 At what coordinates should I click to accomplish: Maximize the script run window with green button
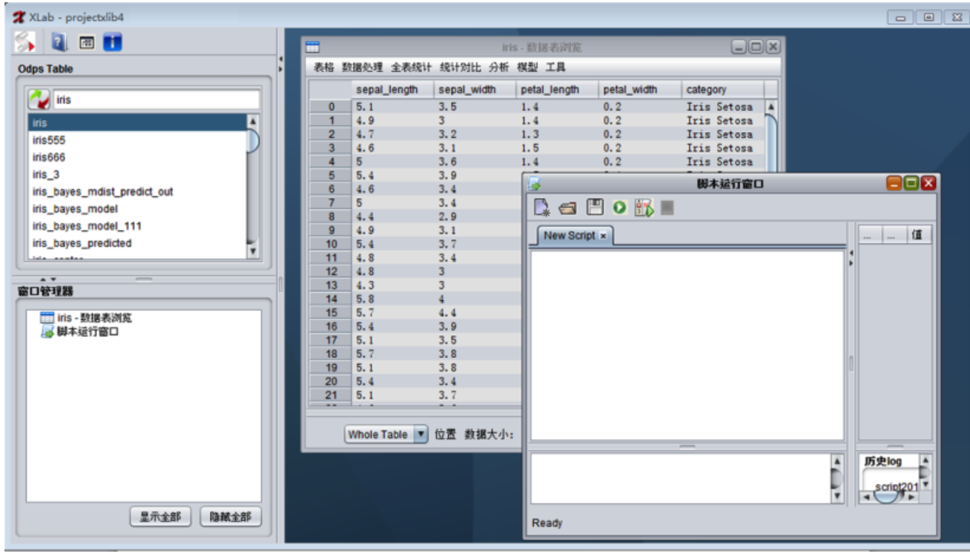[x=911, y=184]
